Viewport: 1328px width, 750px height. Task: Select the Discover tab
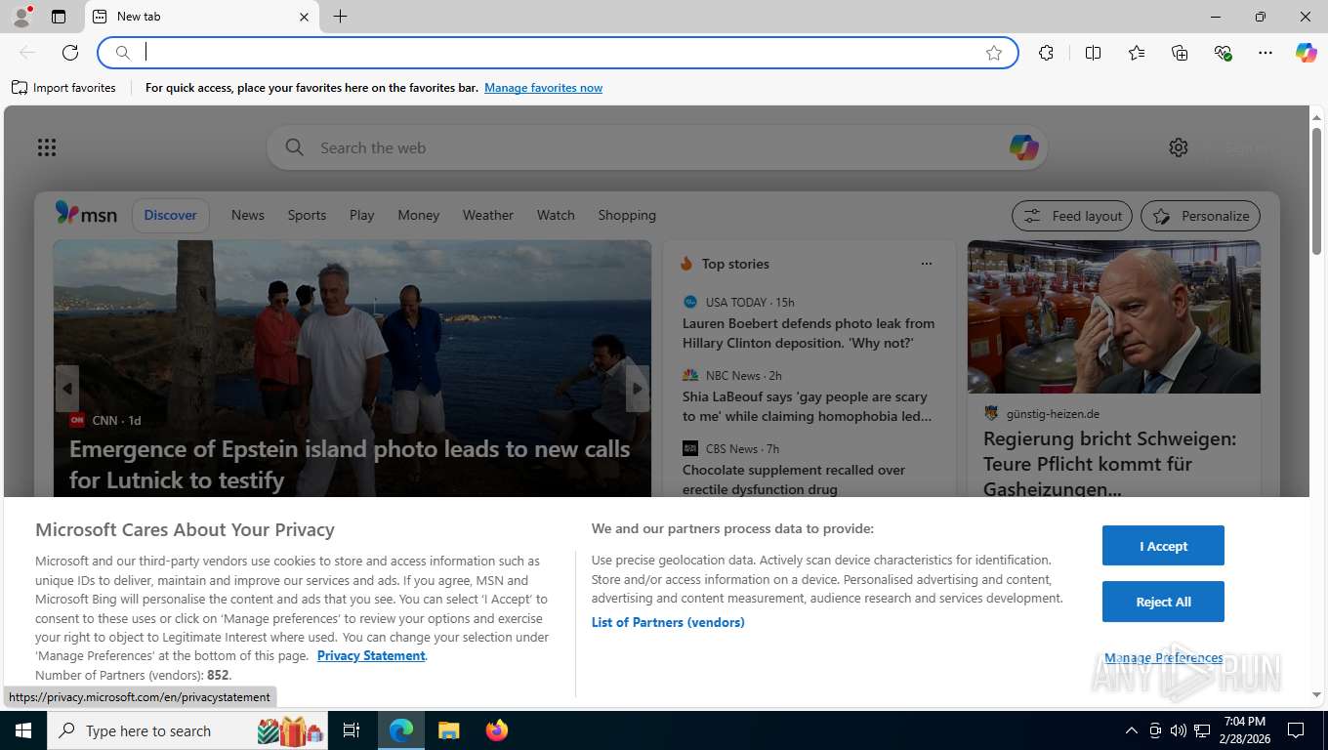[170, 215]
